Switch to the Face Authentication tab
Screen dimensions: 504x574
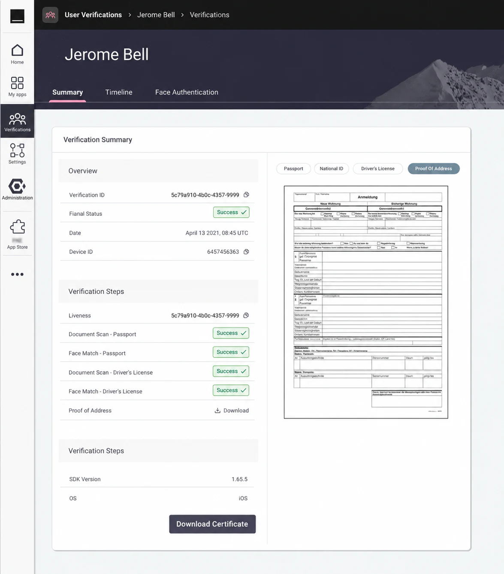[x=187, y=92]
